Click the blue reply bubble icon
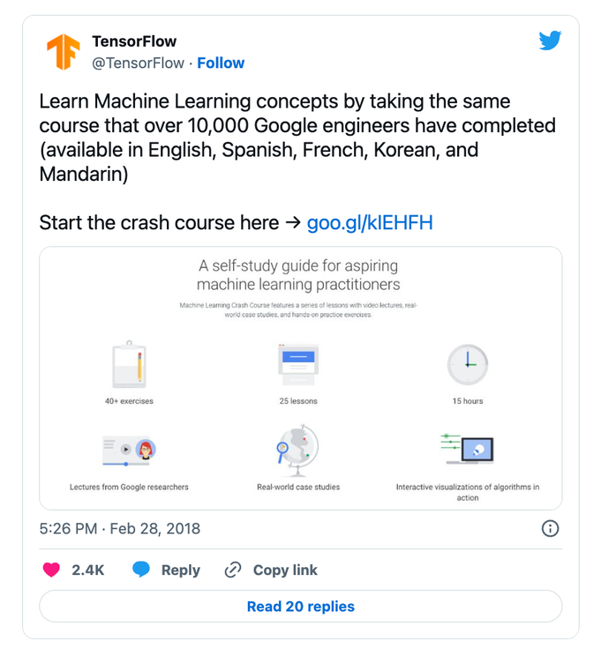601x656 pixels. (141, 570)
